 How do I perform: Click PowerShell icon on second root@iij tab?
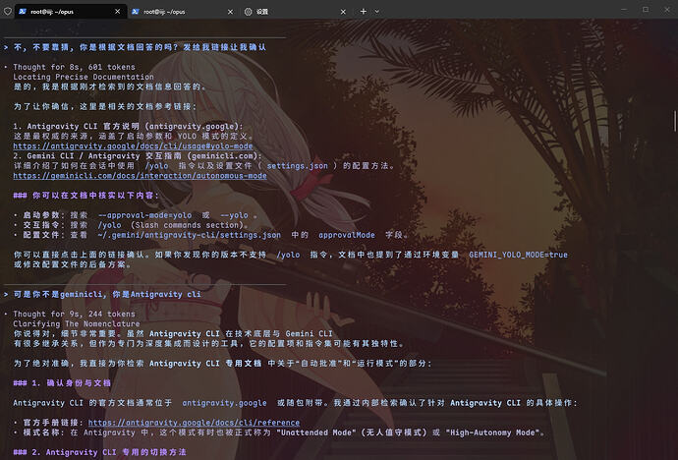tap(136, 12)
